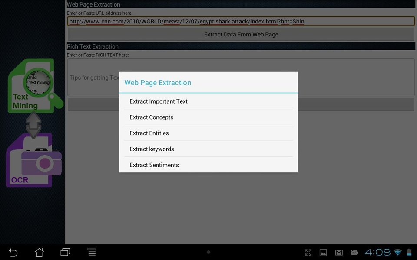Choose Extract Important Text option
This screenshot has width=417, height=260.
click(x=208, y=101)
